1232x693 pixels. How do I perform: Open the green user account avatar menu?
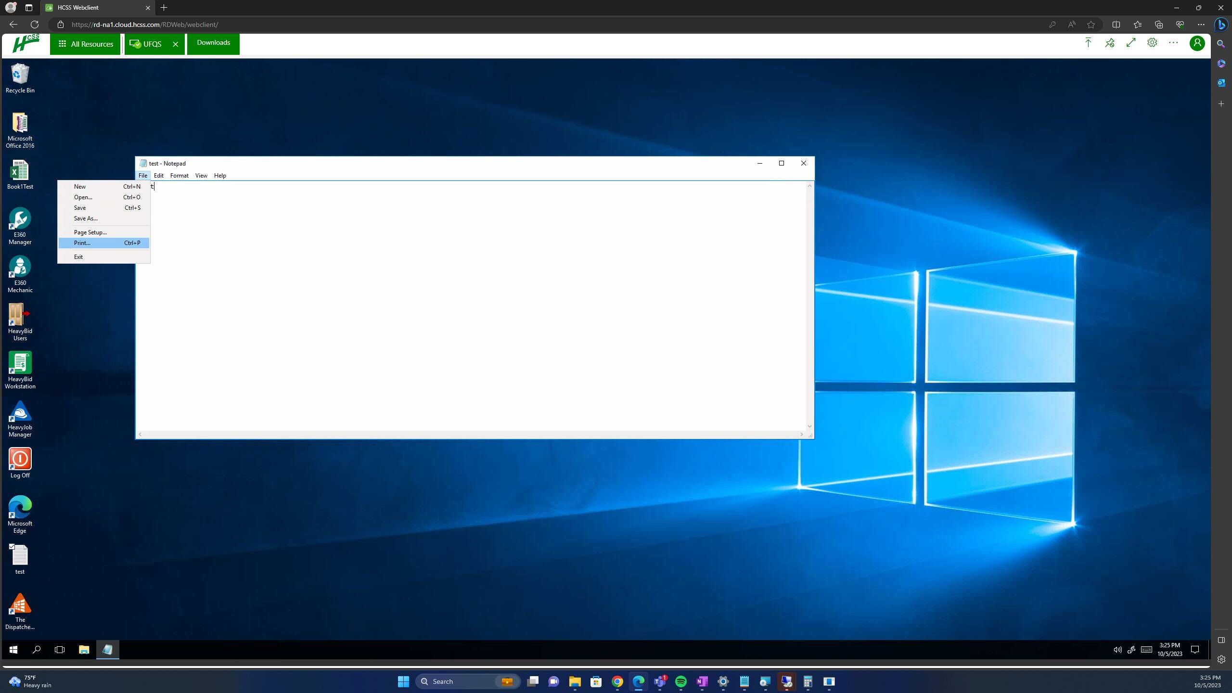click(x=1196, y=43)
